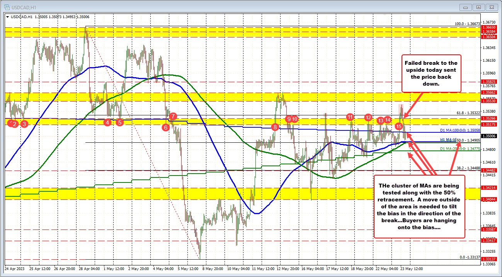Select the Fibonacci label 61.8 - 1.35322

pos(468,113)
